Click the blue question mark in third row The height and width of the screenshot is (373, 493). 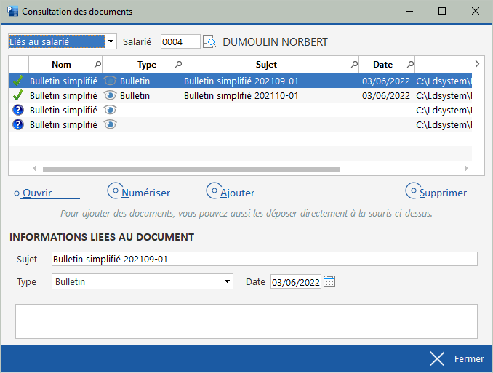pos(19,110)
